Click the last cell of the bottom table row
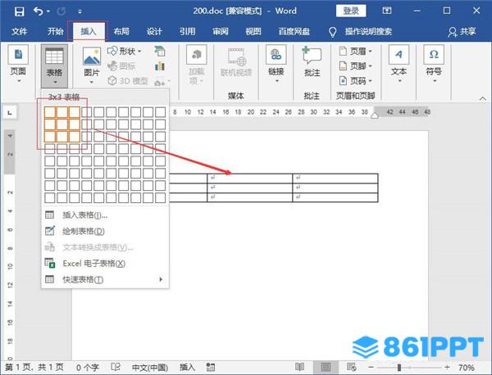 [x=335, y=197]
